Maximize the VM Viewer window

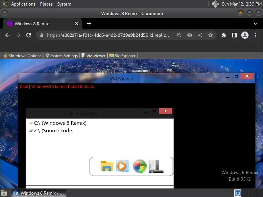pos(236,77)
